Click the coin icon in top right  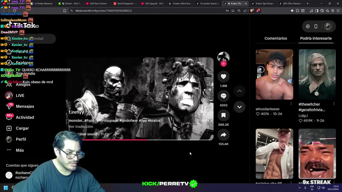tap(308, 26)
